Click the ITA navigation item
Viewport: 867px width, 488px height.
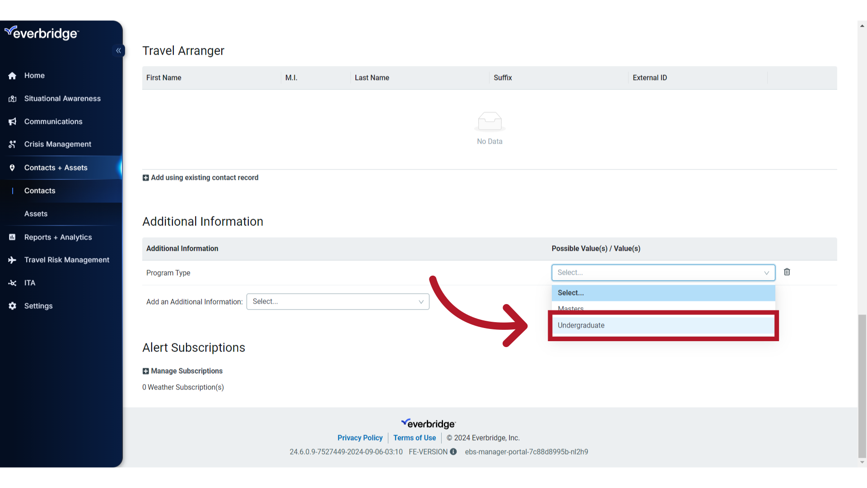pos(30,282)
